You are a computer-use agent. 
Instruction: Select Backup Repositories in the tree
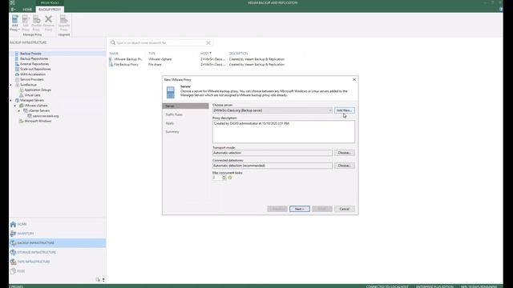(x=34, y=58)
